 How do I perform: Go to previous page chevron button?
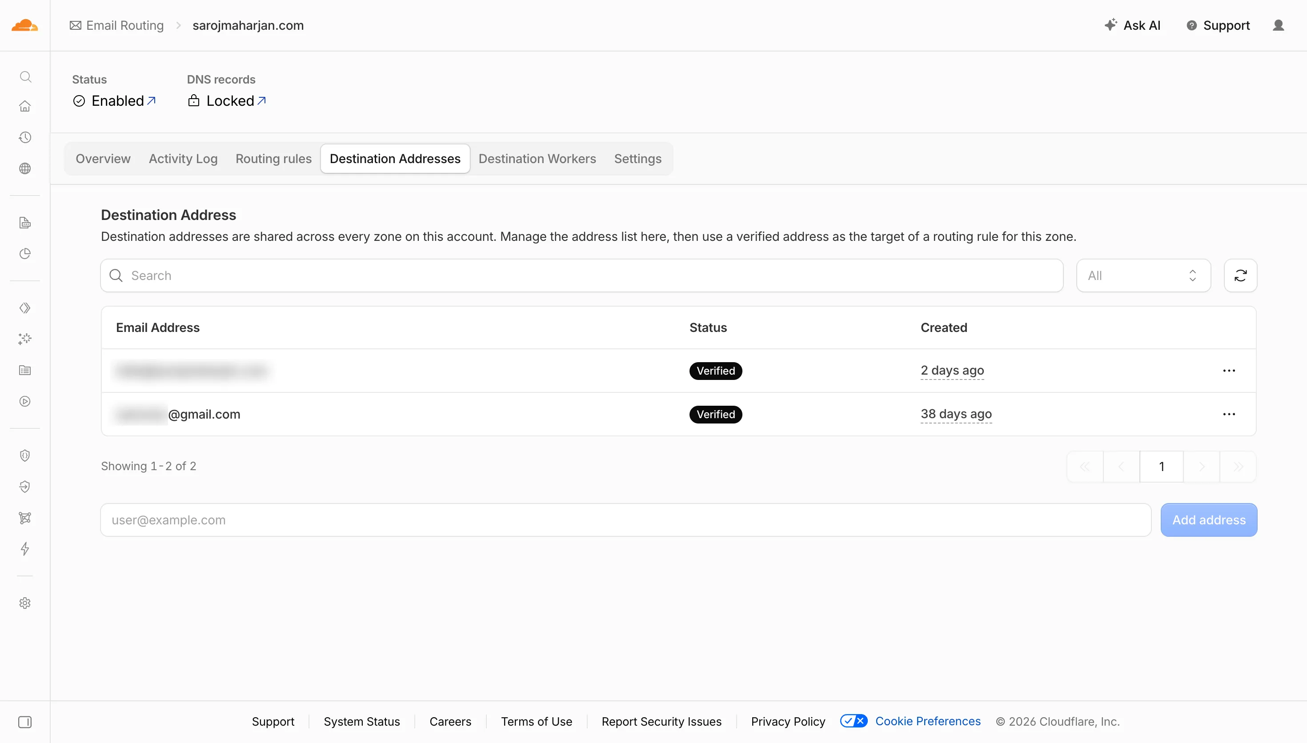coord(1121,467)
